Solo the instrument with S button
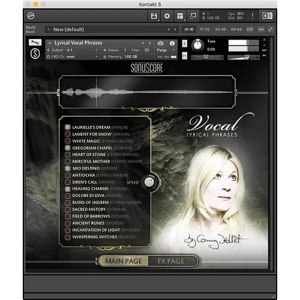Screen dimensions: 300x300 185,43
